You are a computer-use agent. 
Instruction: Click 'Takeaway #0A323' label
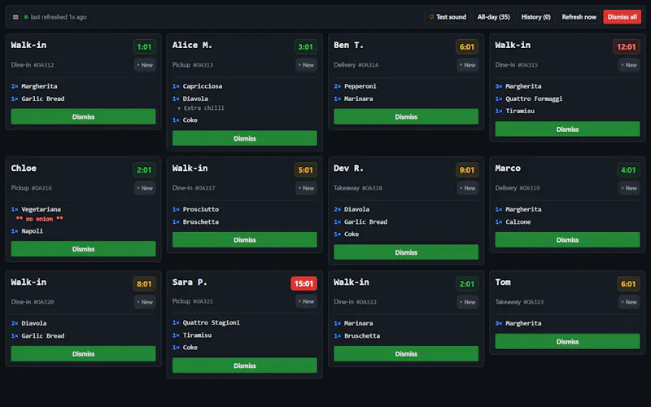pos(519,302)
